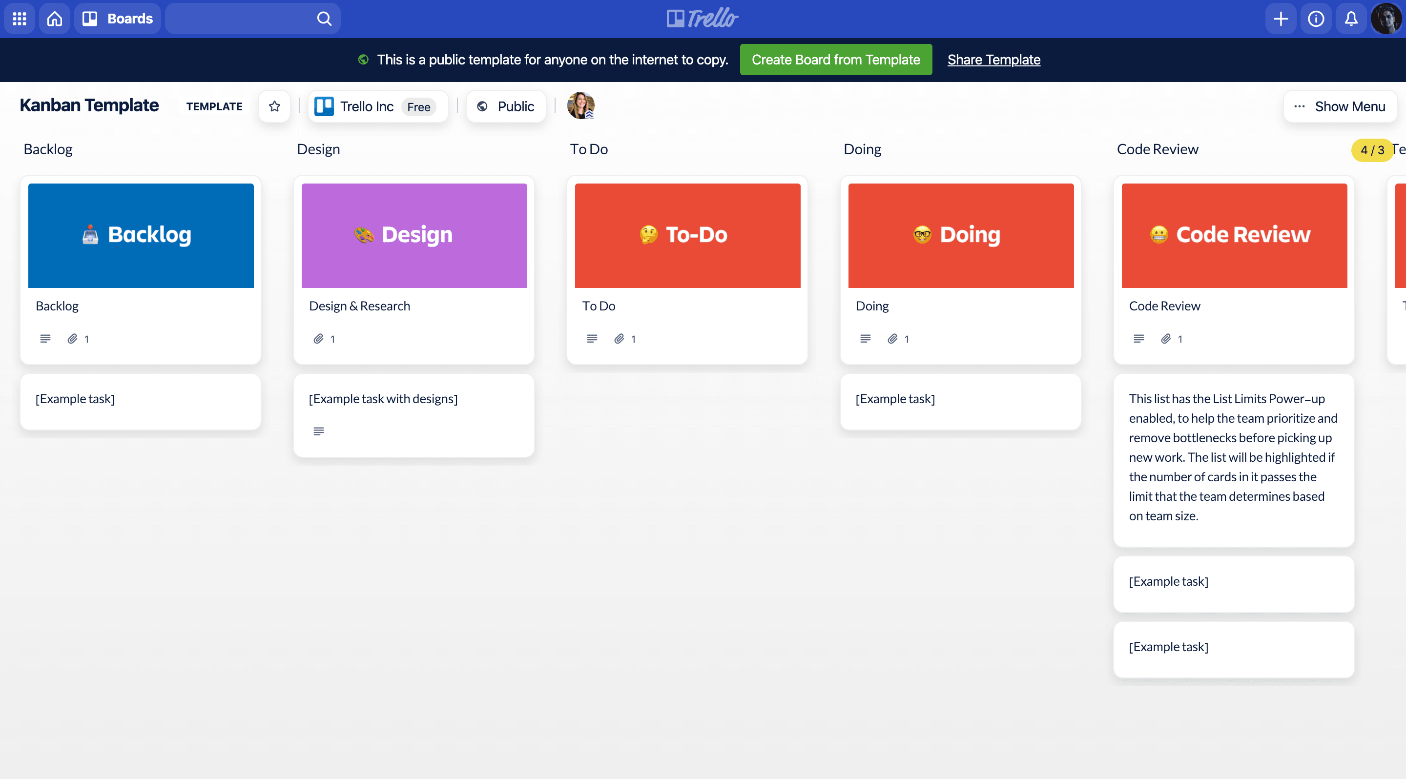Go to Trello home via house icon

point(55,19)
